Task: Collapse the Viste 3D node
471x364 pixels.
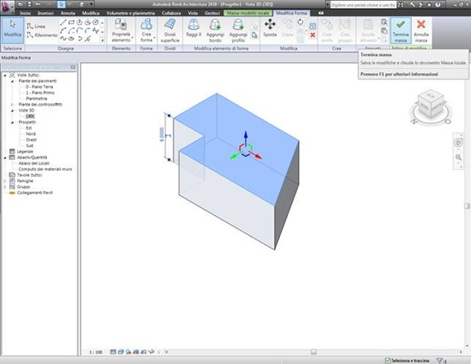Action: [12, 111]
